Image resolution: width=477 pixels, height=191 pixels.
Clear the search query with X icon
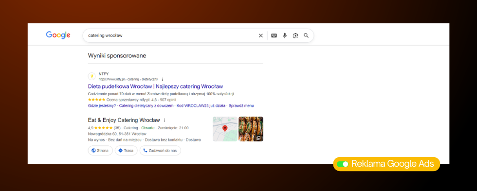pyautogui.click(x=261, y=35)
